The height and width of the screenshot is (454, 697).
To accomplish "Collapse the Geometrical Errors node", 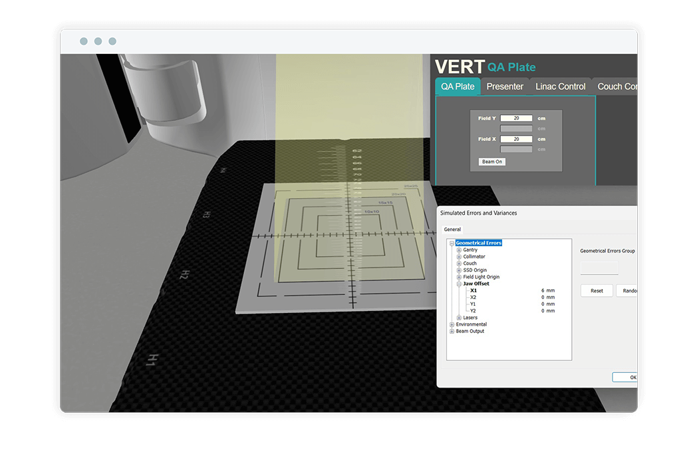I will coord(452,243).
